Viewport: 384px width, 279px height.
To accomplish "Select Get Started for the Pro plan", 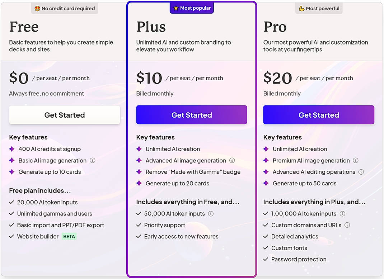I will click(318, 115).
